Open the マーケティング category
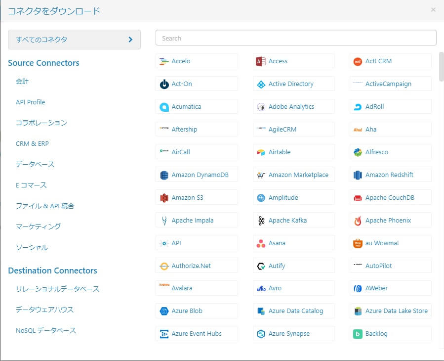Image resolution: width=444 pixels, height=361 pixels. coord(38,226)
